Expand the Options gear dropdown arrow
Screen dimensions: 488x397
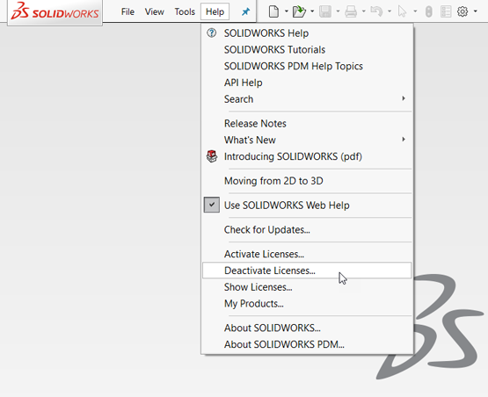click(x=475, y=11)
